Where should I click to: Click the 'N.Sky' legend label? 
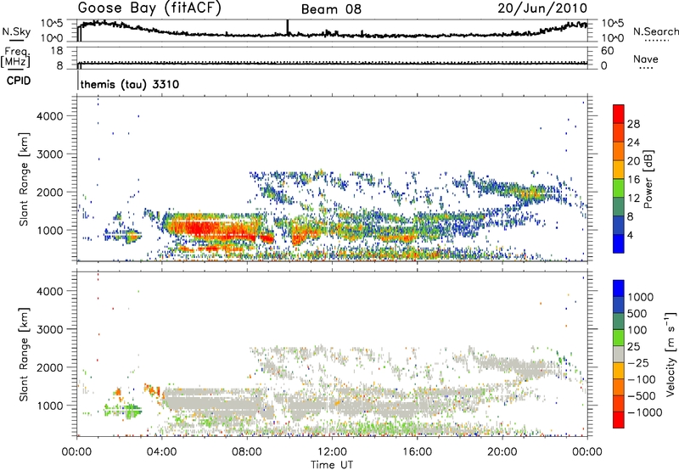pos(16,31)
